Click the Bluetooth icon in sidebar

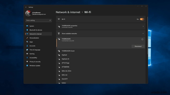pyautogui.click(x=27, y=30)
